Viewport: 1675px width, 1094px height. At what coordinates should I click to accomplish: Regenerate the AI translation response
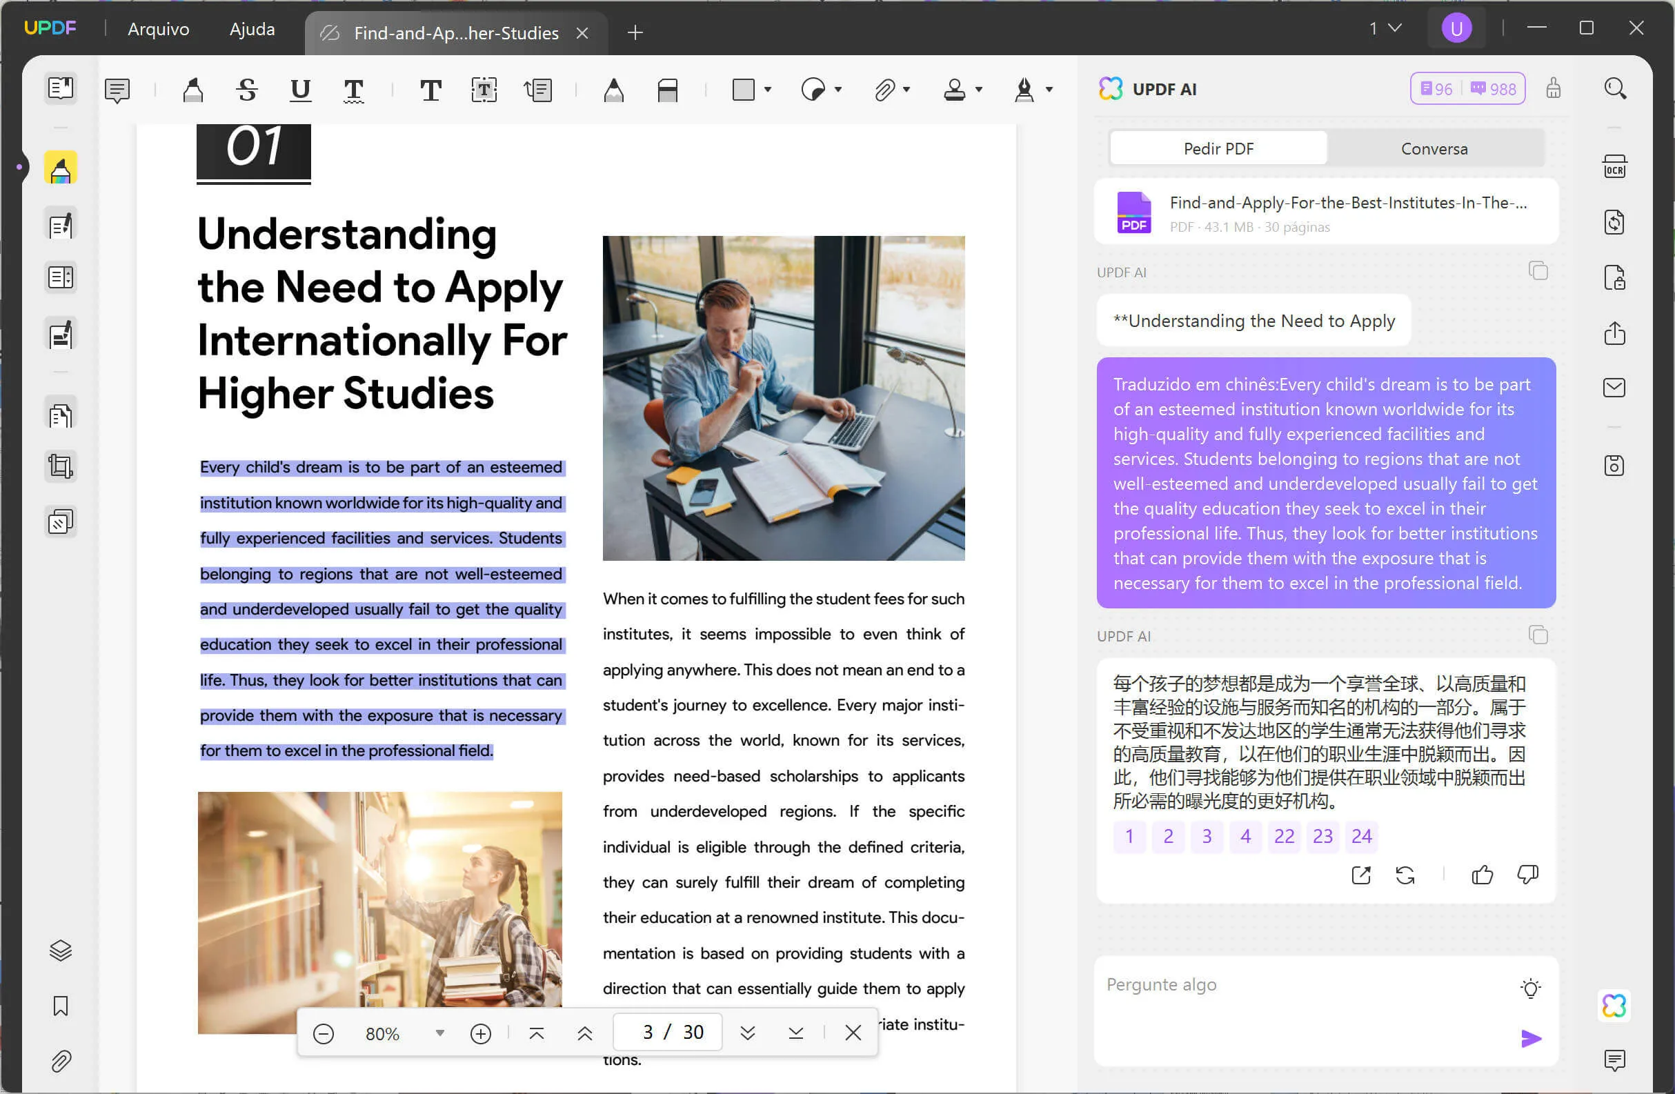coord(1405,875)
